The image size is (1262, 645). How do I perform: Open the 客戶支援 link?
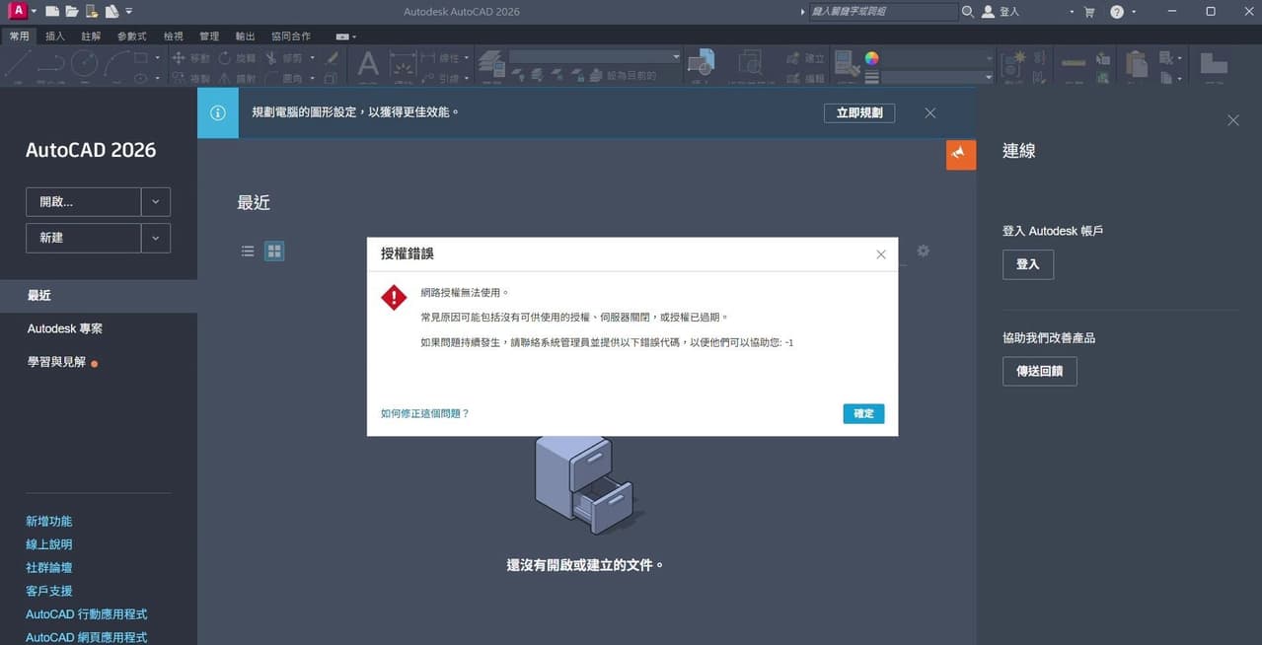tap(49, 591)
